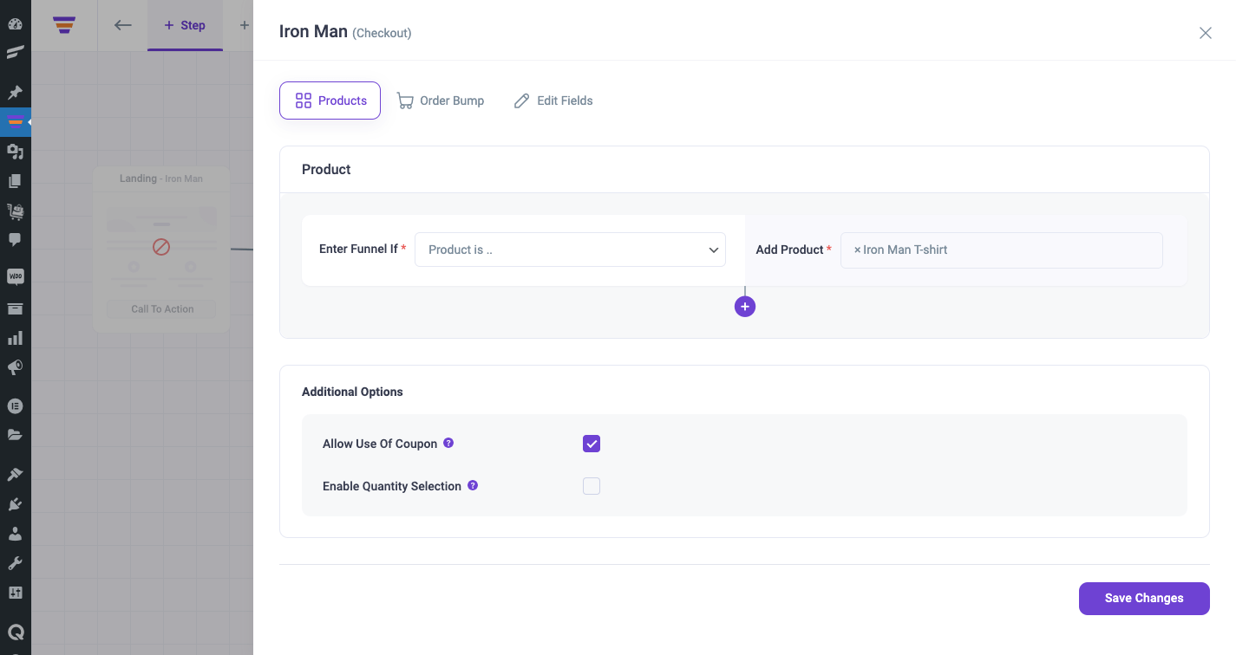Viewport: 1236px width, 655px height.
Task: Open the Appearance paintbrush sidebar icon
Action: [x=15, y=474]
